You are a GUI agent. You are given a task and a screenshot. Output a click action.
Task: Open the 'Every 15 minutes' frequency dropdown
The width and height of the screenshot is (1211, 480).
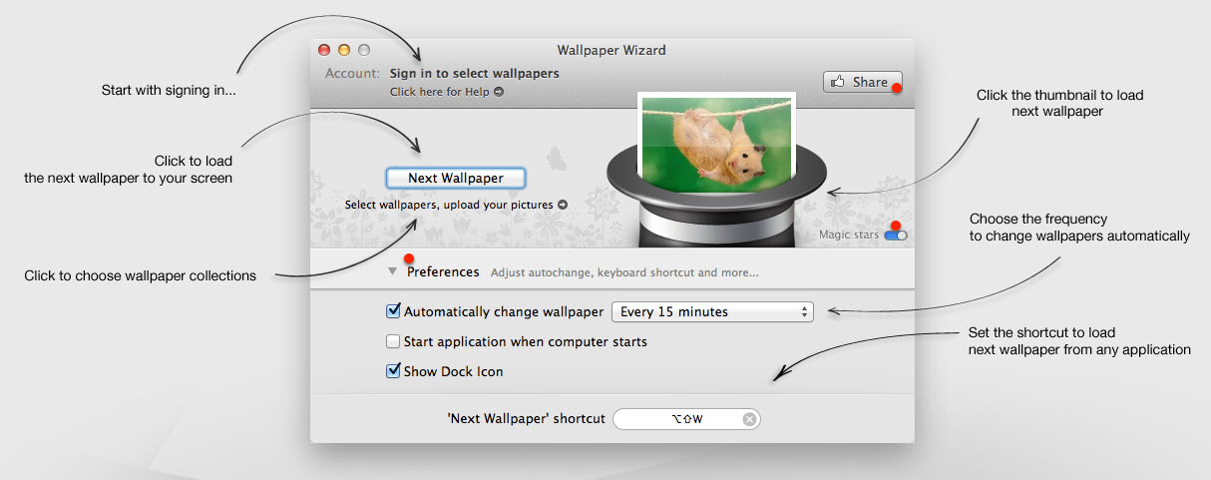[x=712, y=311]
